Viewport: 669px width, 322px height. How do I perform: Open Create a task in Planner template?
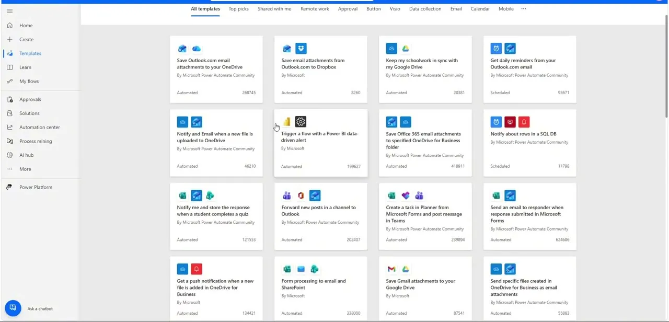click(x=425, y=216)
